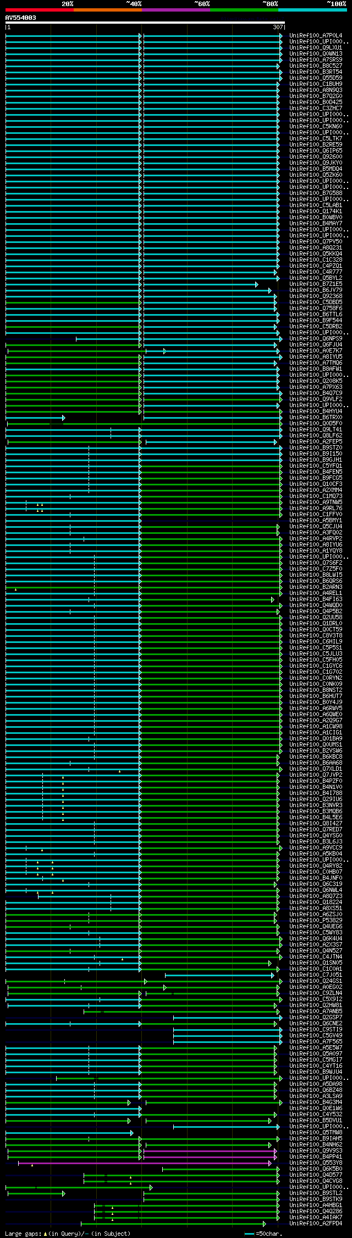The image size is (352, 1238).
Task: Click the query end position 307
Action: tap(278, 27)
